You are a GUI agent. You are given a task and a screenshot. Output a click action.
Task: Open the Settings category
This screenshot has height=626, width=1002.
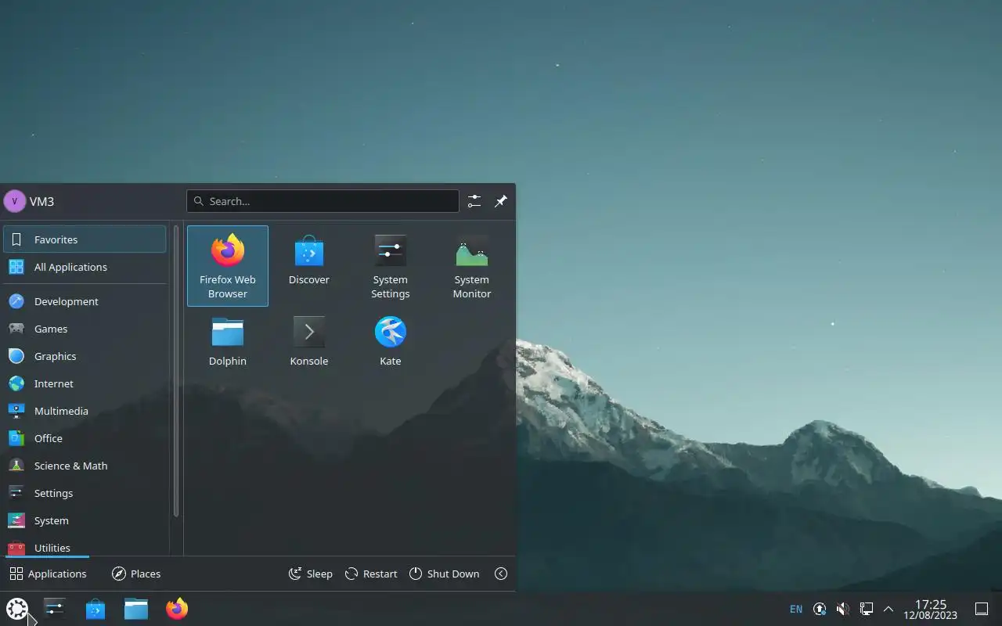(85, 493)
